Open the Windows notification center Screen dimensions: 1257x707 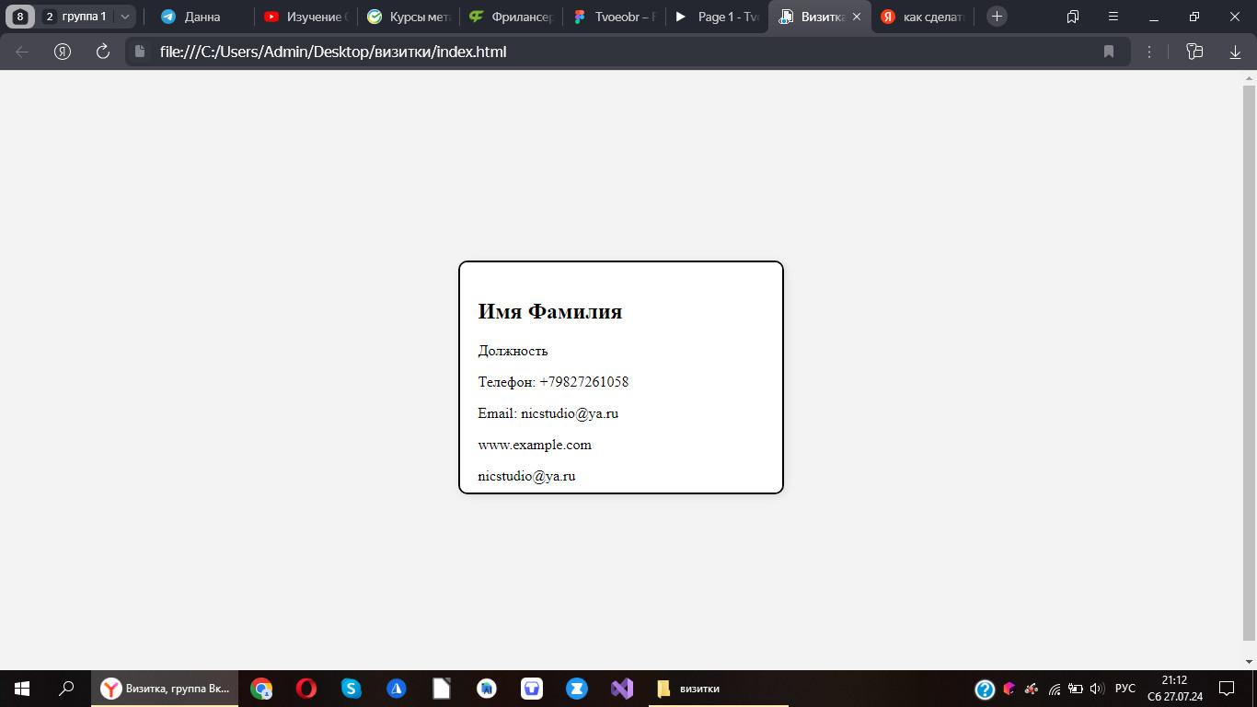click(x=1227, y=689)
